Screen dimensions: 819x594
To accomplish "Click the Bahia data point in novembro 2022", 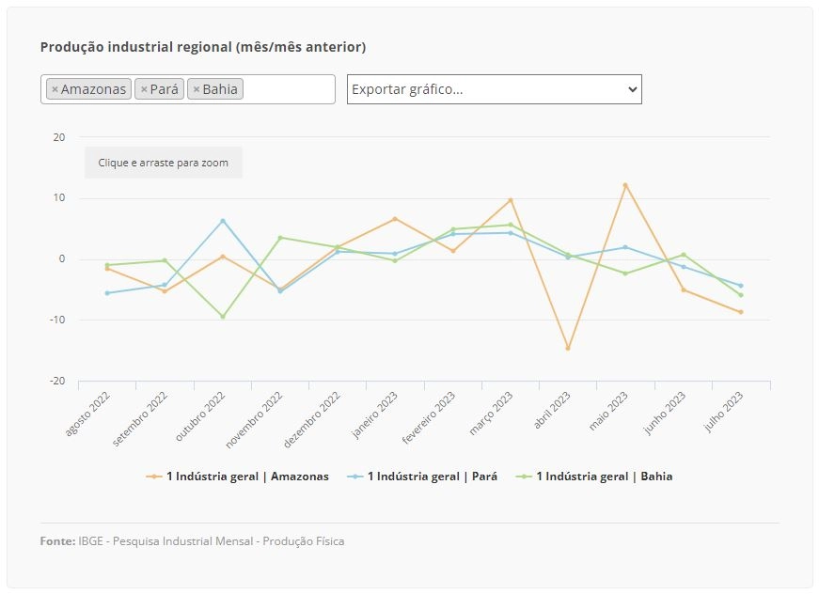I will click(x=280, y=238).
